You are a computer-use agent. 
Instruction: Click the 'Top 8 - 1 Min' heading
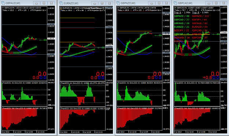(182, 13)
